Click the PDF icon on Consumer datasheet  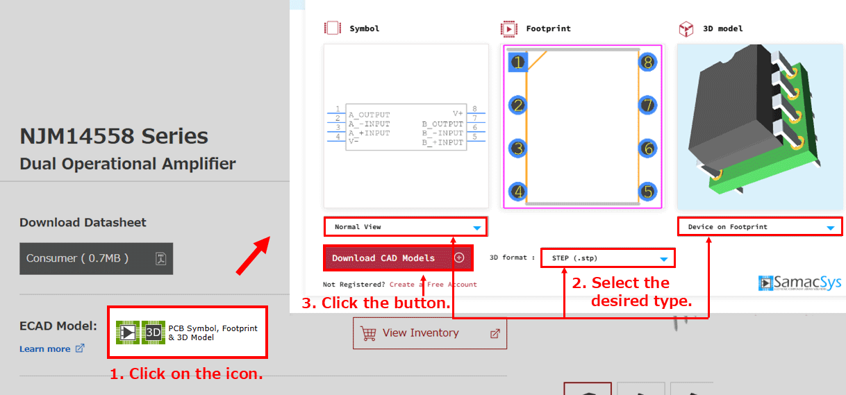(160, 258)
